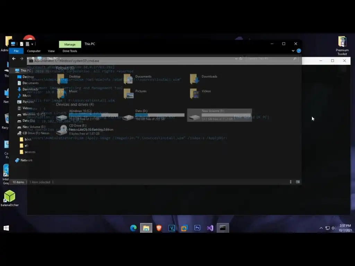Image resolution: width=355 pixels, height=266 pixels.
Task: Select the New Volume (E:) drive
Action: pyautogui.click(x=219, y=115)
